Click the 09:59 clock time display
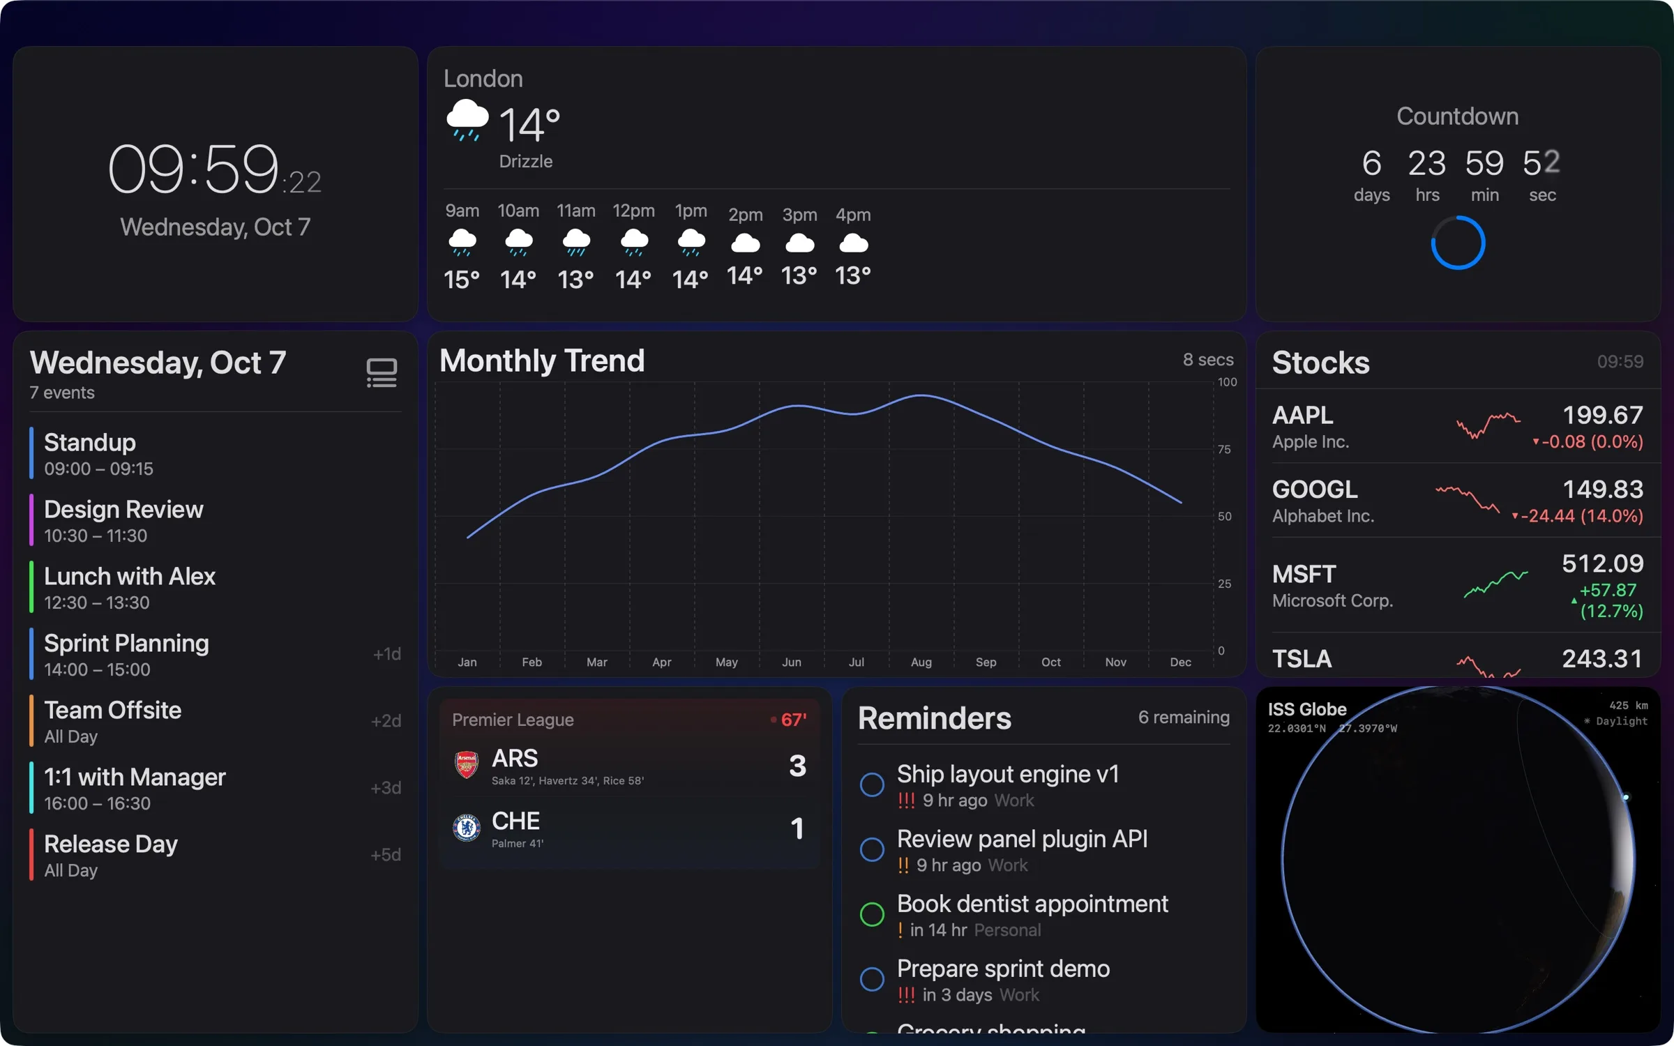Image resolution: width=1674 pixels, height=1046 pixels. pos(215,169)
